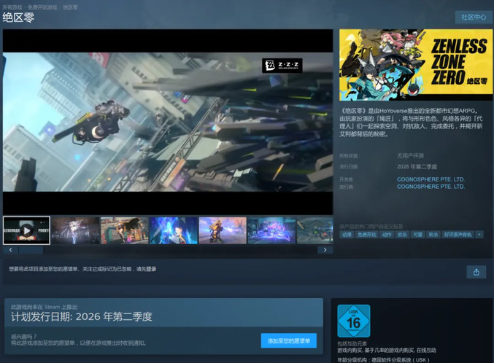Viewport: 494px width, 363px height.
Task: Click the USK 16 age rating icon
Action: [x=353, y=321]
